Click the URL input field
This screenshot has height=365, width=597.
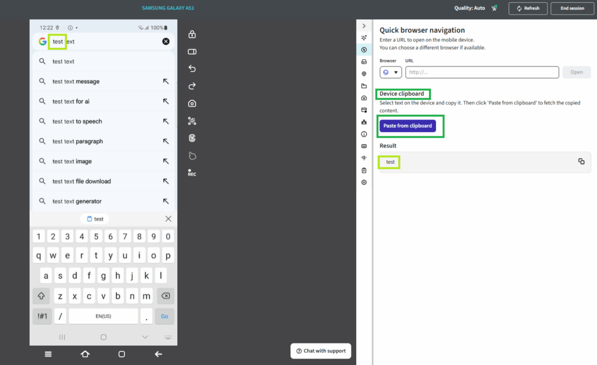(x=482, y=72)
